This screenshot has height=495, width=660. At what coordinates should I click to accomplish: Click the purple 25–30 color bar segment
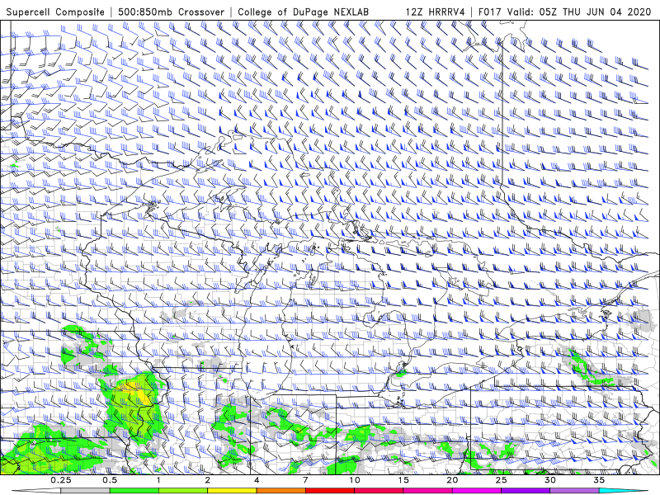(526, 491)
